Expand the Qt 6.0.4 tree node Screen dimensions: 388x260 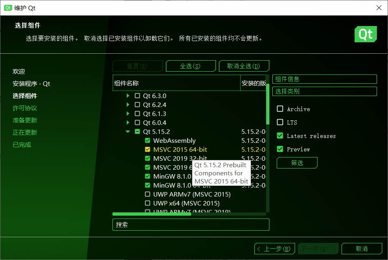(x=128, y=122)
